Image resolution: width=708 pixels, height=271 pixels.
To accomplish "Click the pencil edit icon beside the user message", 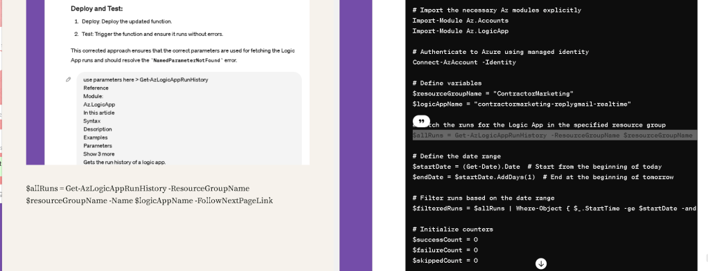I will pyautogui.click(x=68, y=80).
